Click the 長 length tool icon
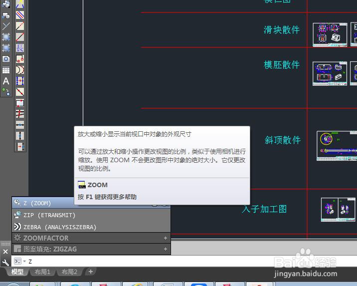 [x=20, y=48]
